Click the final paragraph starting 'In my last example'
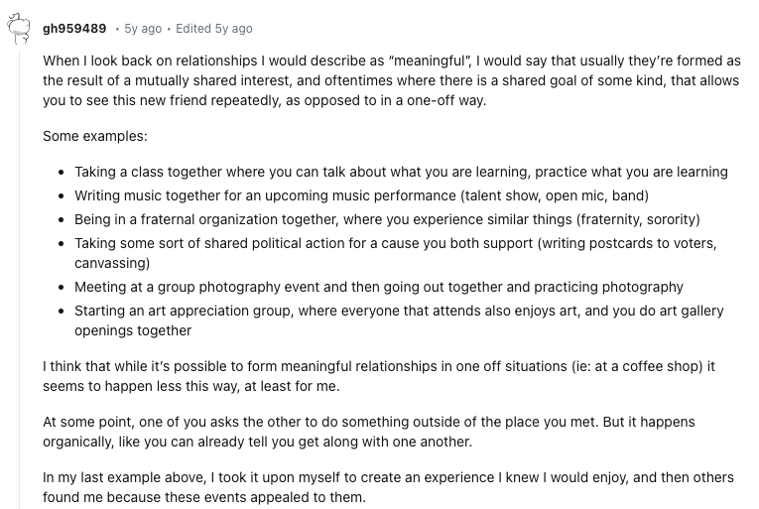 point(388,487)
